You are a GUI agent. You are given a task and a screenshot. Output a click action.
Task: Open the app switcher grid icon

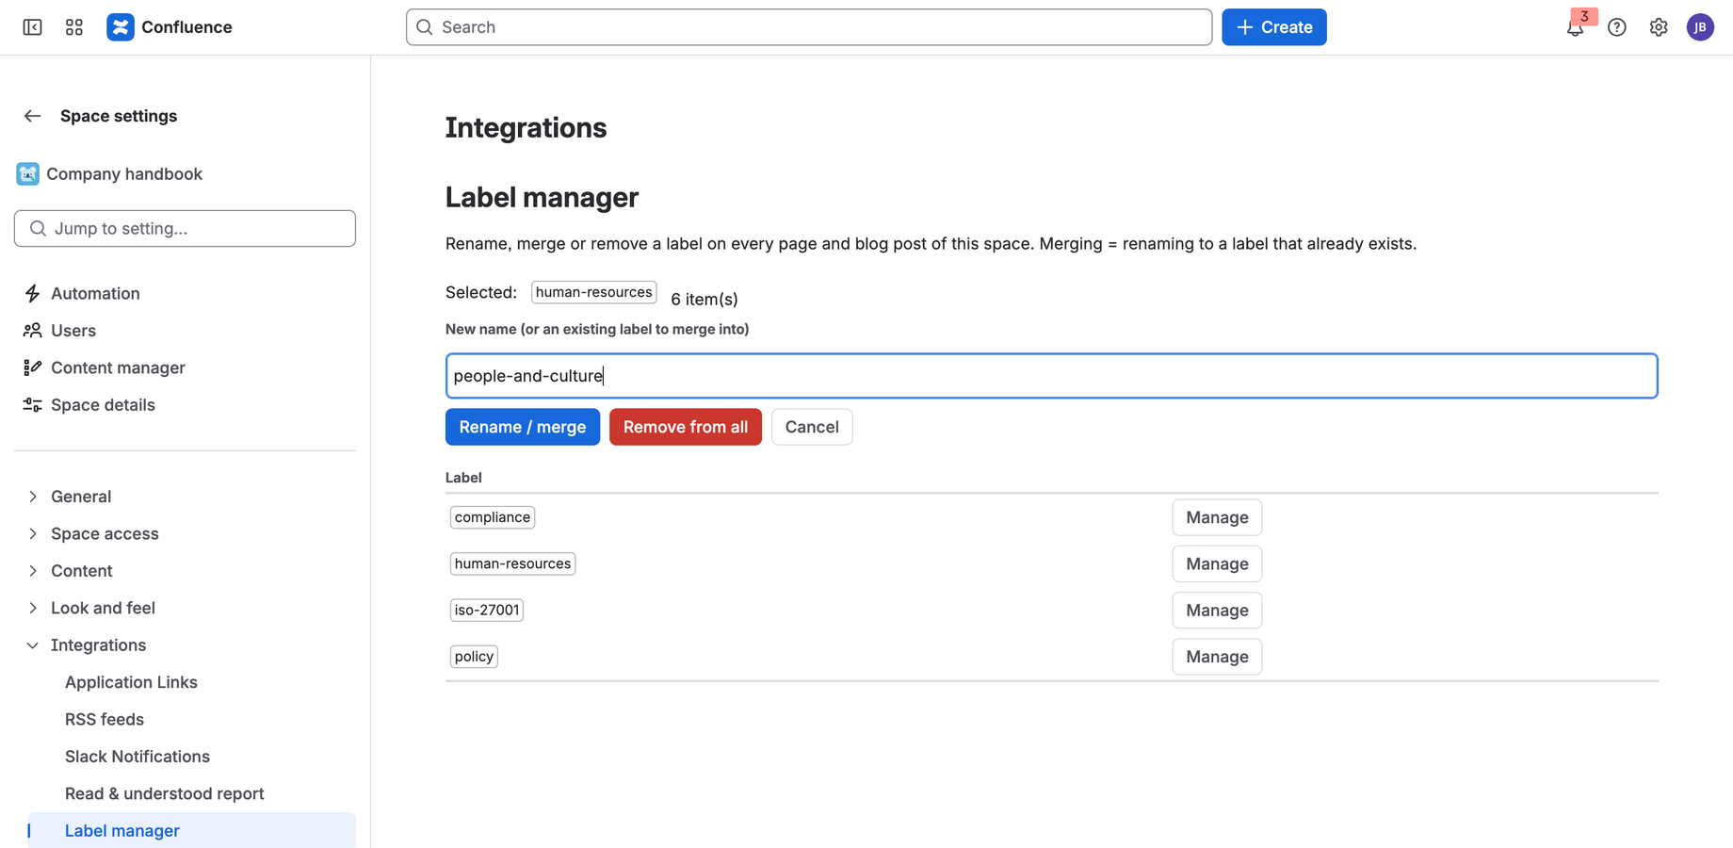coord(74,27)
